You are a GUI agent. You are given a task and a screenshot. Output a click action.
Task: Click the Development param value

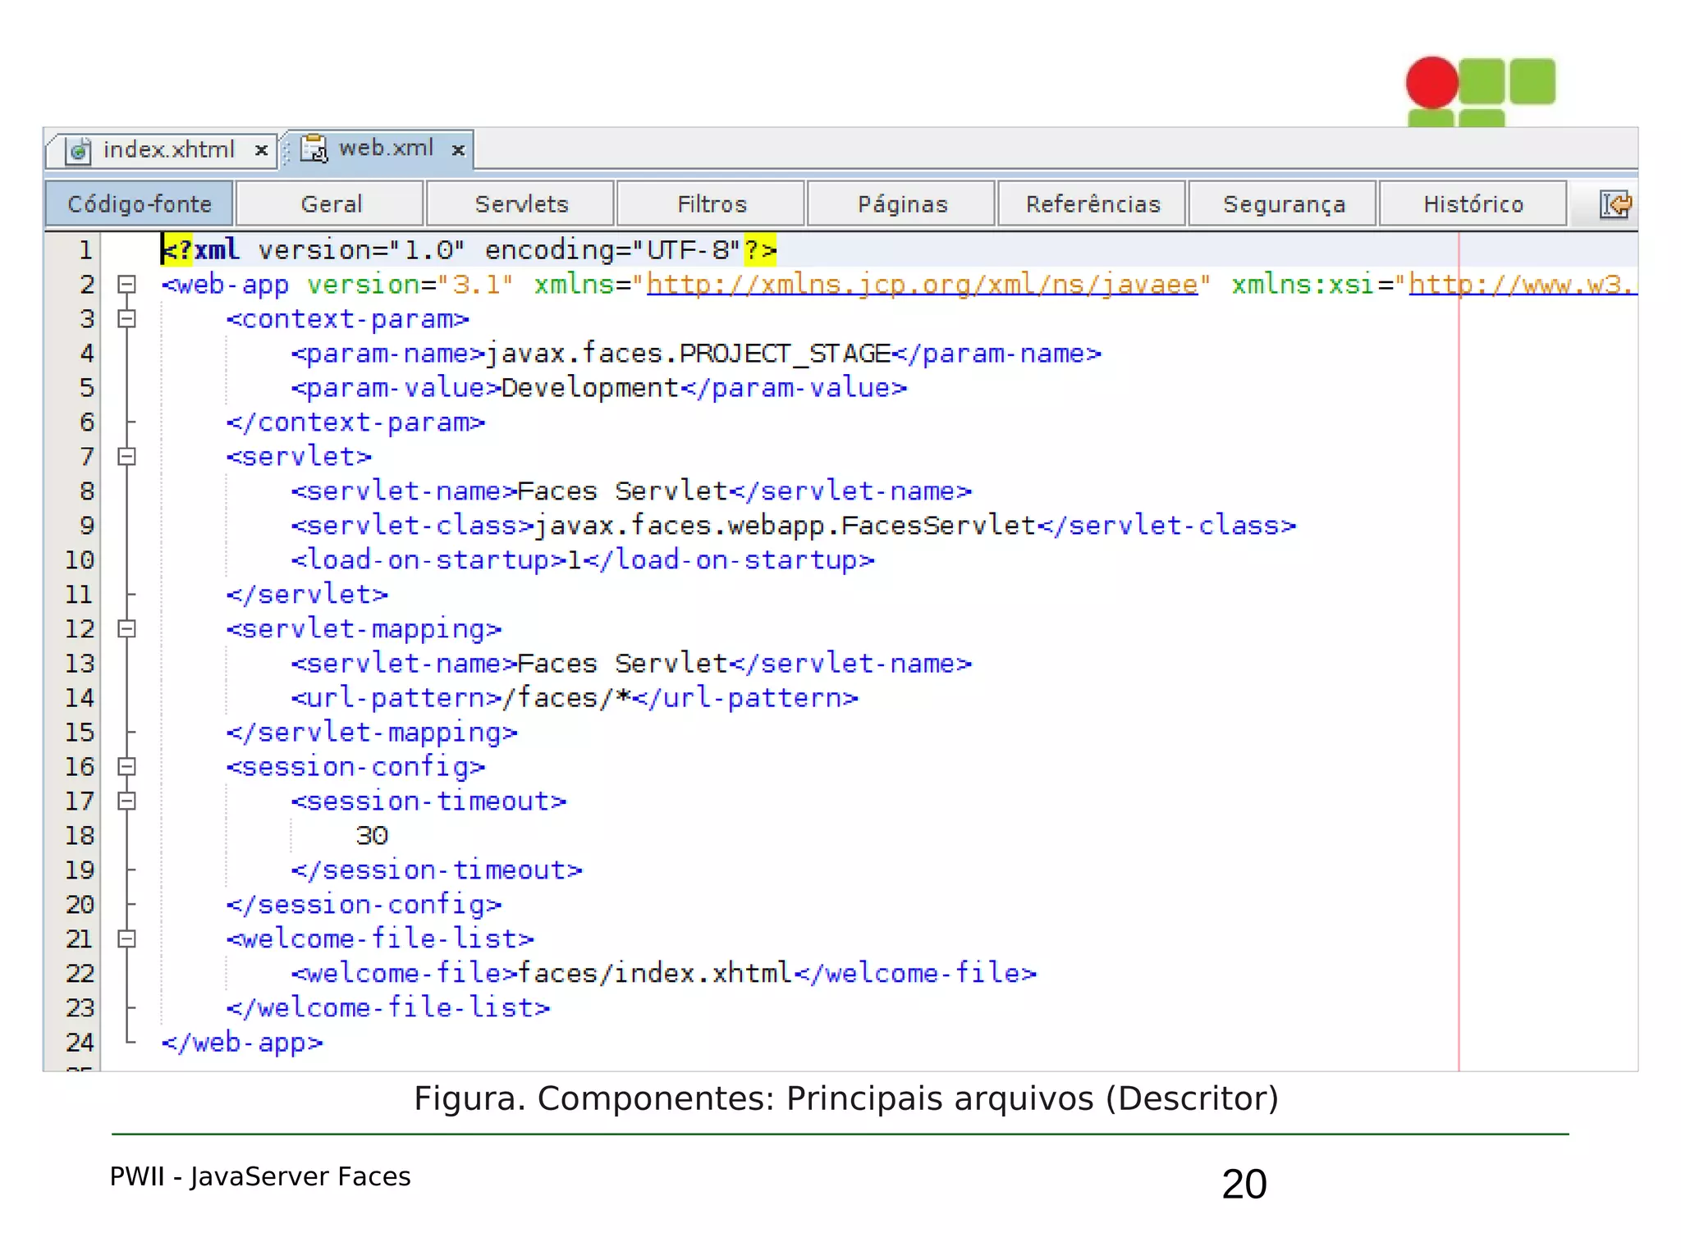590,388
